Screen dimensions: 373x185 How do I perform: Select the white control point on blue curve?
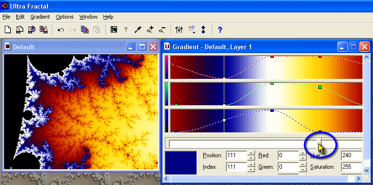[x=224, y=120]
